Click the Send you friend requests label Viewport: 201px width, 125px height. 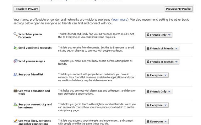[x=35, y=48]
